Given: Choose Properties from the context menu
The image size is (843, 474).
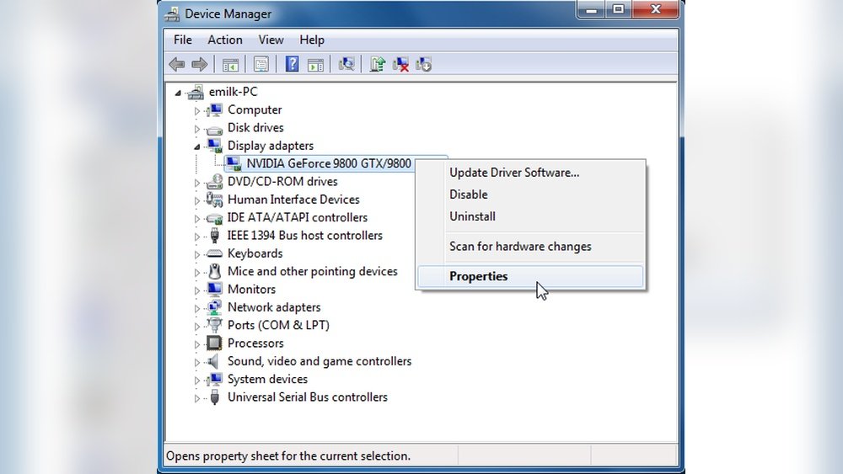Looking at the screenshot, I should 478,276.
